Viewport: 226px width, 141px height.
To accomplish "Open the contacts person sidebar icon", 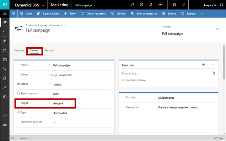I will 5,87.
